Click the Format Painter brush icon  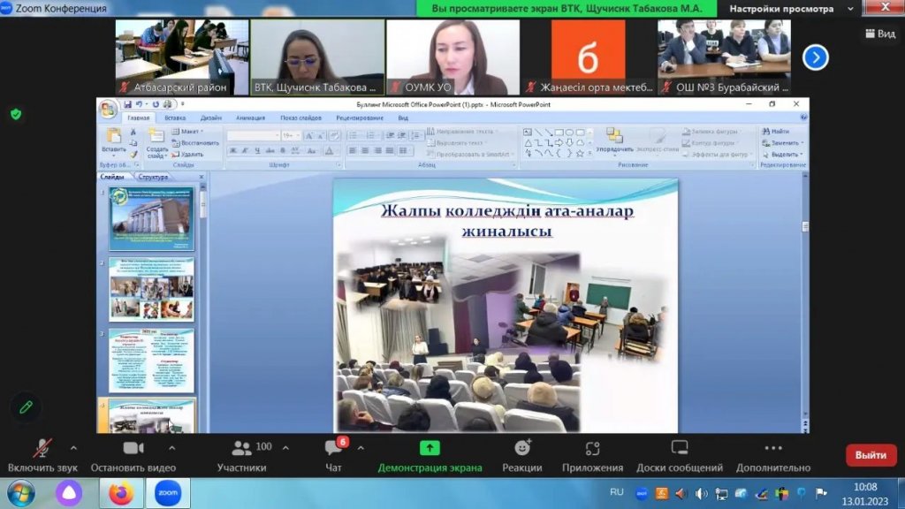[x=133, y=154]
